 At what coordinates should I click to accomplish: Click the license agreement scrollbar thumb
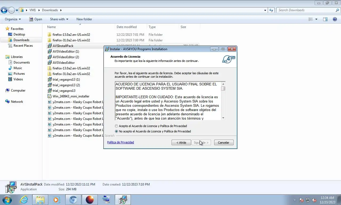pos(223,89)
